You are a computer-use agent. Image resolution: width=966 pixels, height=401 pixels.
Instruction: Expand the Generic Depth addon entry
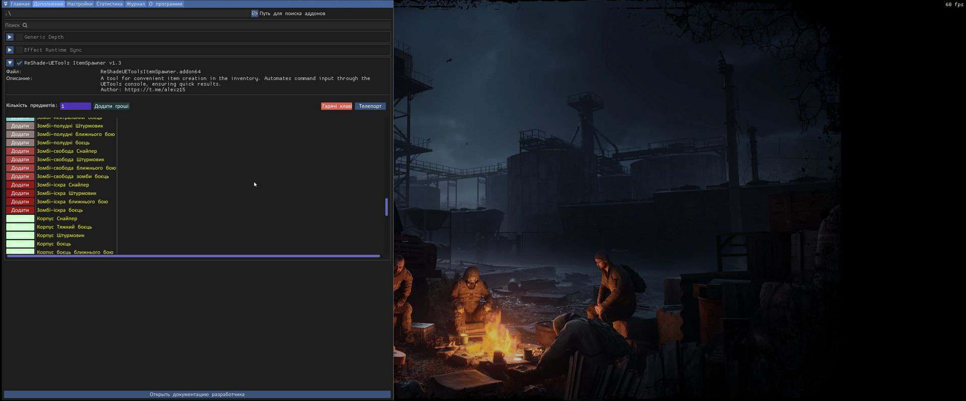[10, 37]
